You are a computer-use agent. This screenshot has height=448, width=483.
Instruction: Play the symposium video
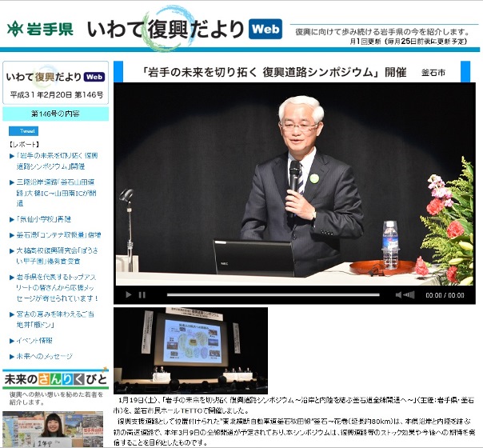[x=129, y=295]
